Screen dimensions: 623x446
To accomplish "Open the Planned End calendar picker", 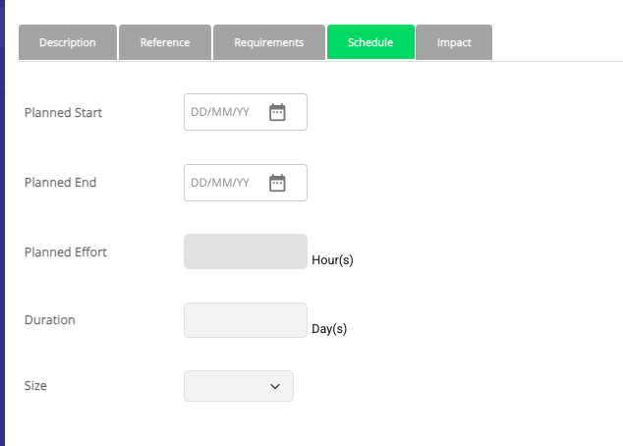I will (x=277, y=183).
